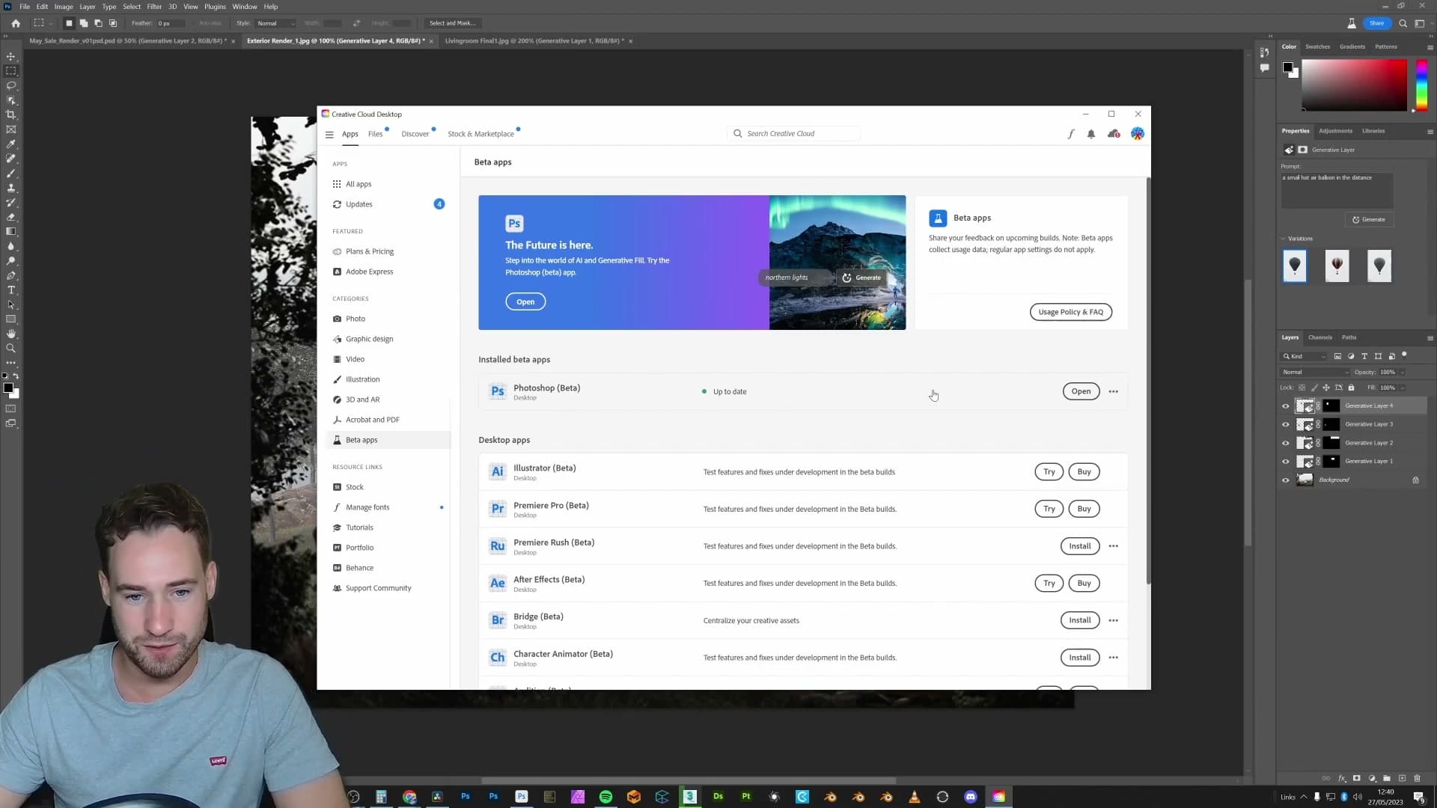Open more options for Bridge (Beta)
Viewport: 1437px width, 808px height.
[x=1114, y=620]
